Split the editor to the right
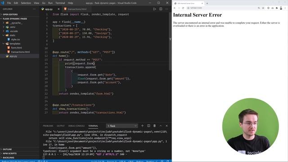 (x=161, y=9)
